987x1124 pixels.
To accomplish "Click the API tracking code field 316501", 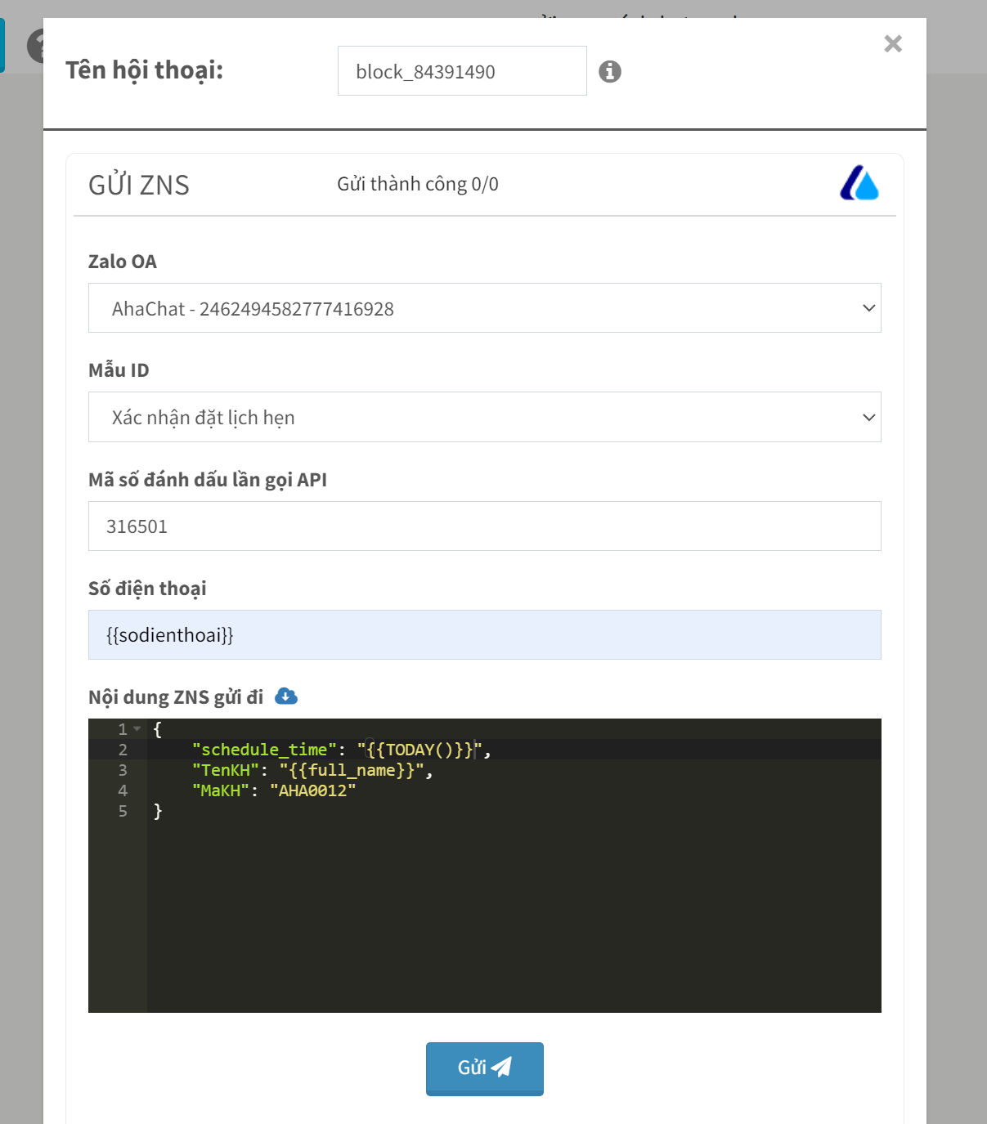I will [485, 526].
